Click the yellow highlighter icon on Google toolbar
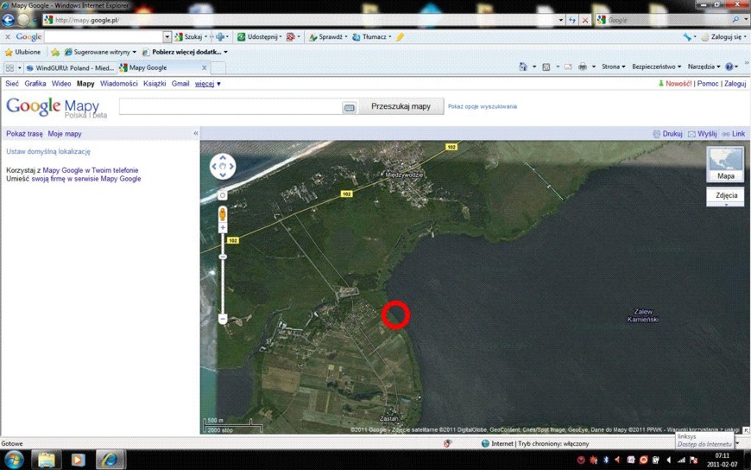Viewport: 751px width, 470px height. [x=400, y=36]
